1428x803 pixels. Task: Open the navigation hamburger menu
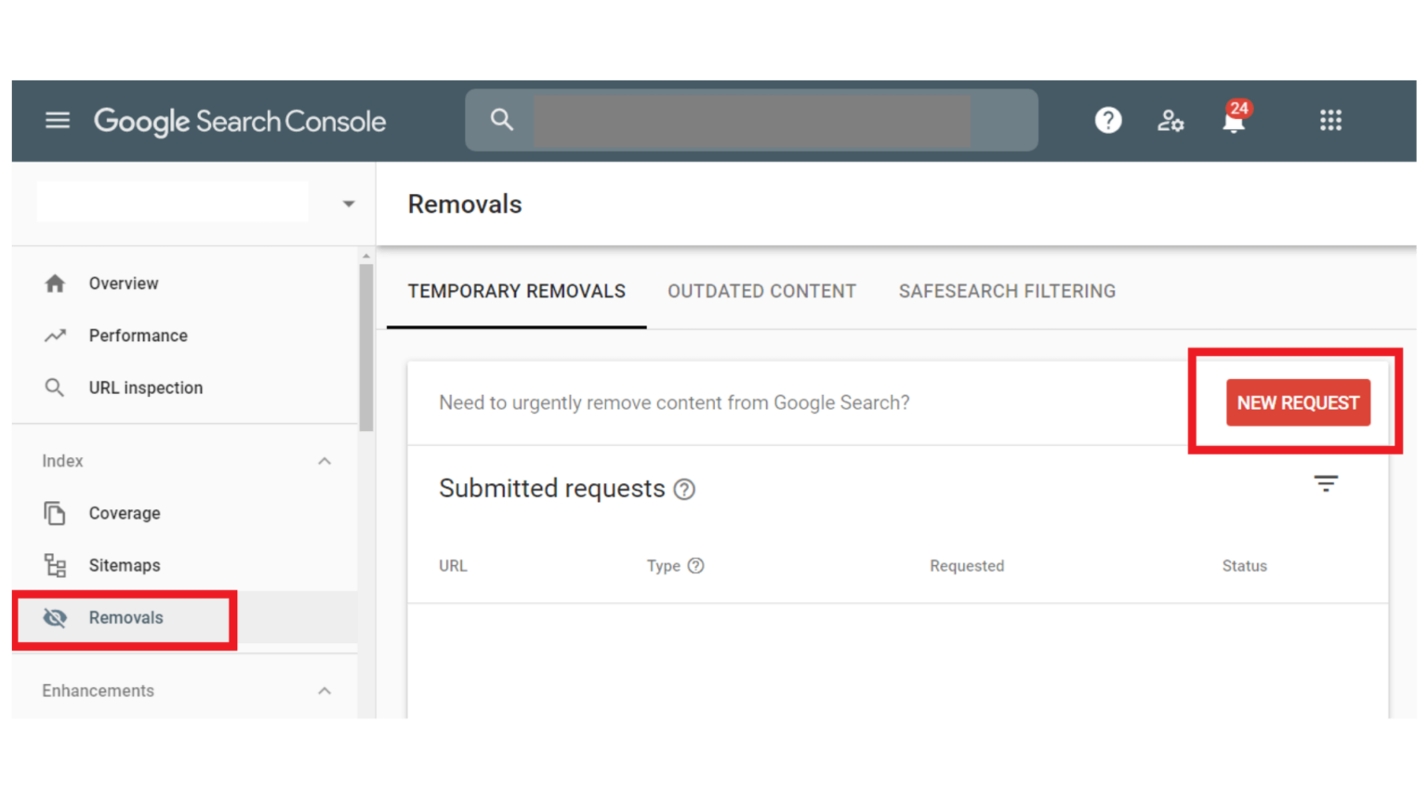click(x=57, y=120)
